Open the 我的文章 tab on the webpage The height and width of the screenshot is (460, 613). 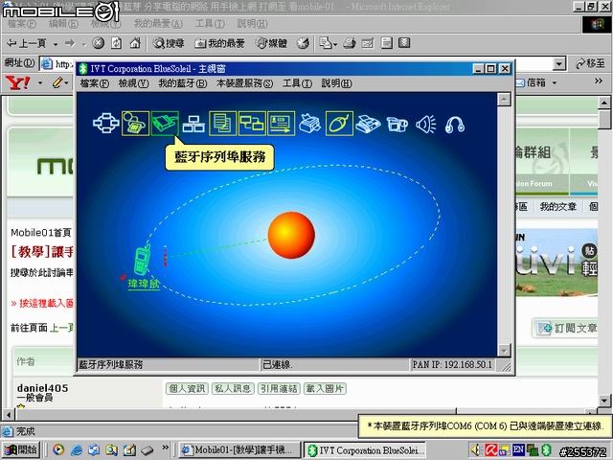pos(557,206)
